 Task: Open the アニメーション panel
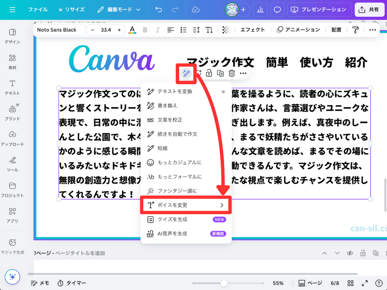coord(298,30)
